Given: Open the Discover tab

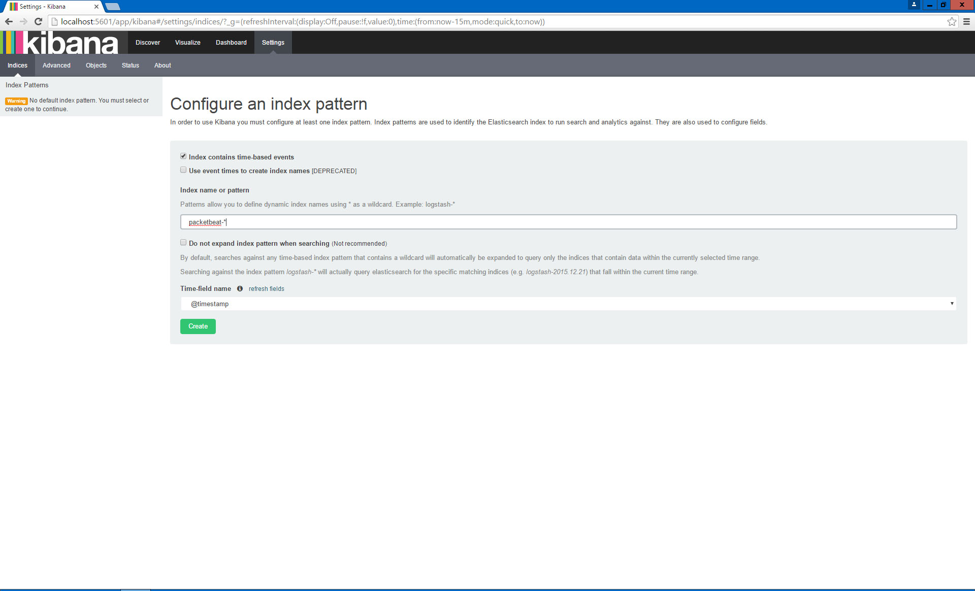Looking at the screenshot, I should (x=148, y=43).
